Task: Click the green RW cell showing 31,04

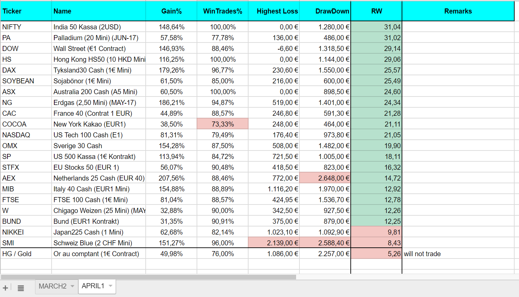Action: coord(376,27)
